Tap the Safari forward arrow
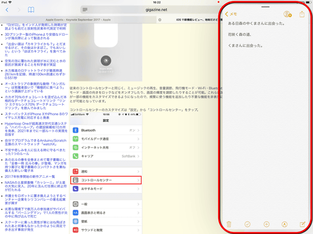This screenshot has height=234, width=313. (19, 10)
